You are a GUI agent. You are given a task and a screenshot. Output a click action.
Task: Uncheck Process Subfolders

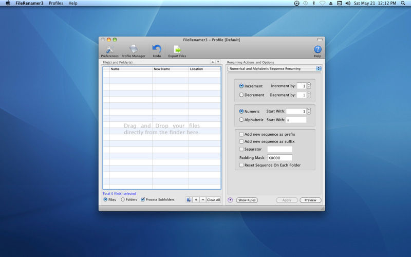click(143, 199)
